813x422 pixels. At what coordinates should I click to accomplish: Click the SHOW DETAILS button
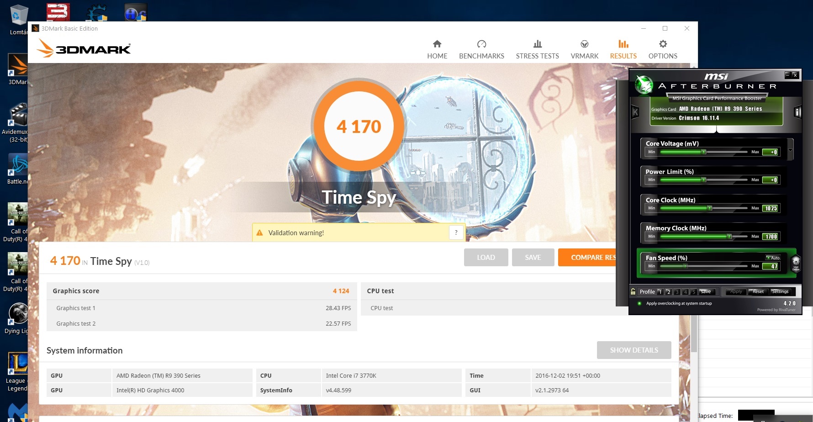click(x=634, y=350)
